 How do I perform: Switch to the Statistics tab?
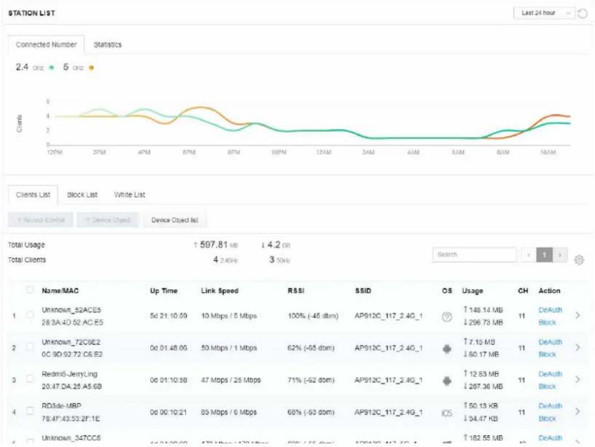point(108,45)
